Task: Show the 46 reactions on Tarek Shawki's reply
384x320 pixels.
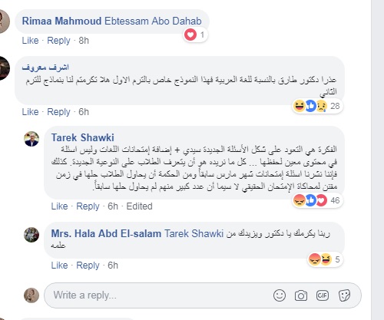Action: coord(317,200)
